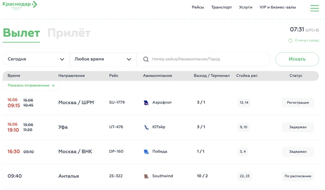Click check-in counters 9, 10
The width and height of the screenshot is (325, 190).
(x=244, y=127)
